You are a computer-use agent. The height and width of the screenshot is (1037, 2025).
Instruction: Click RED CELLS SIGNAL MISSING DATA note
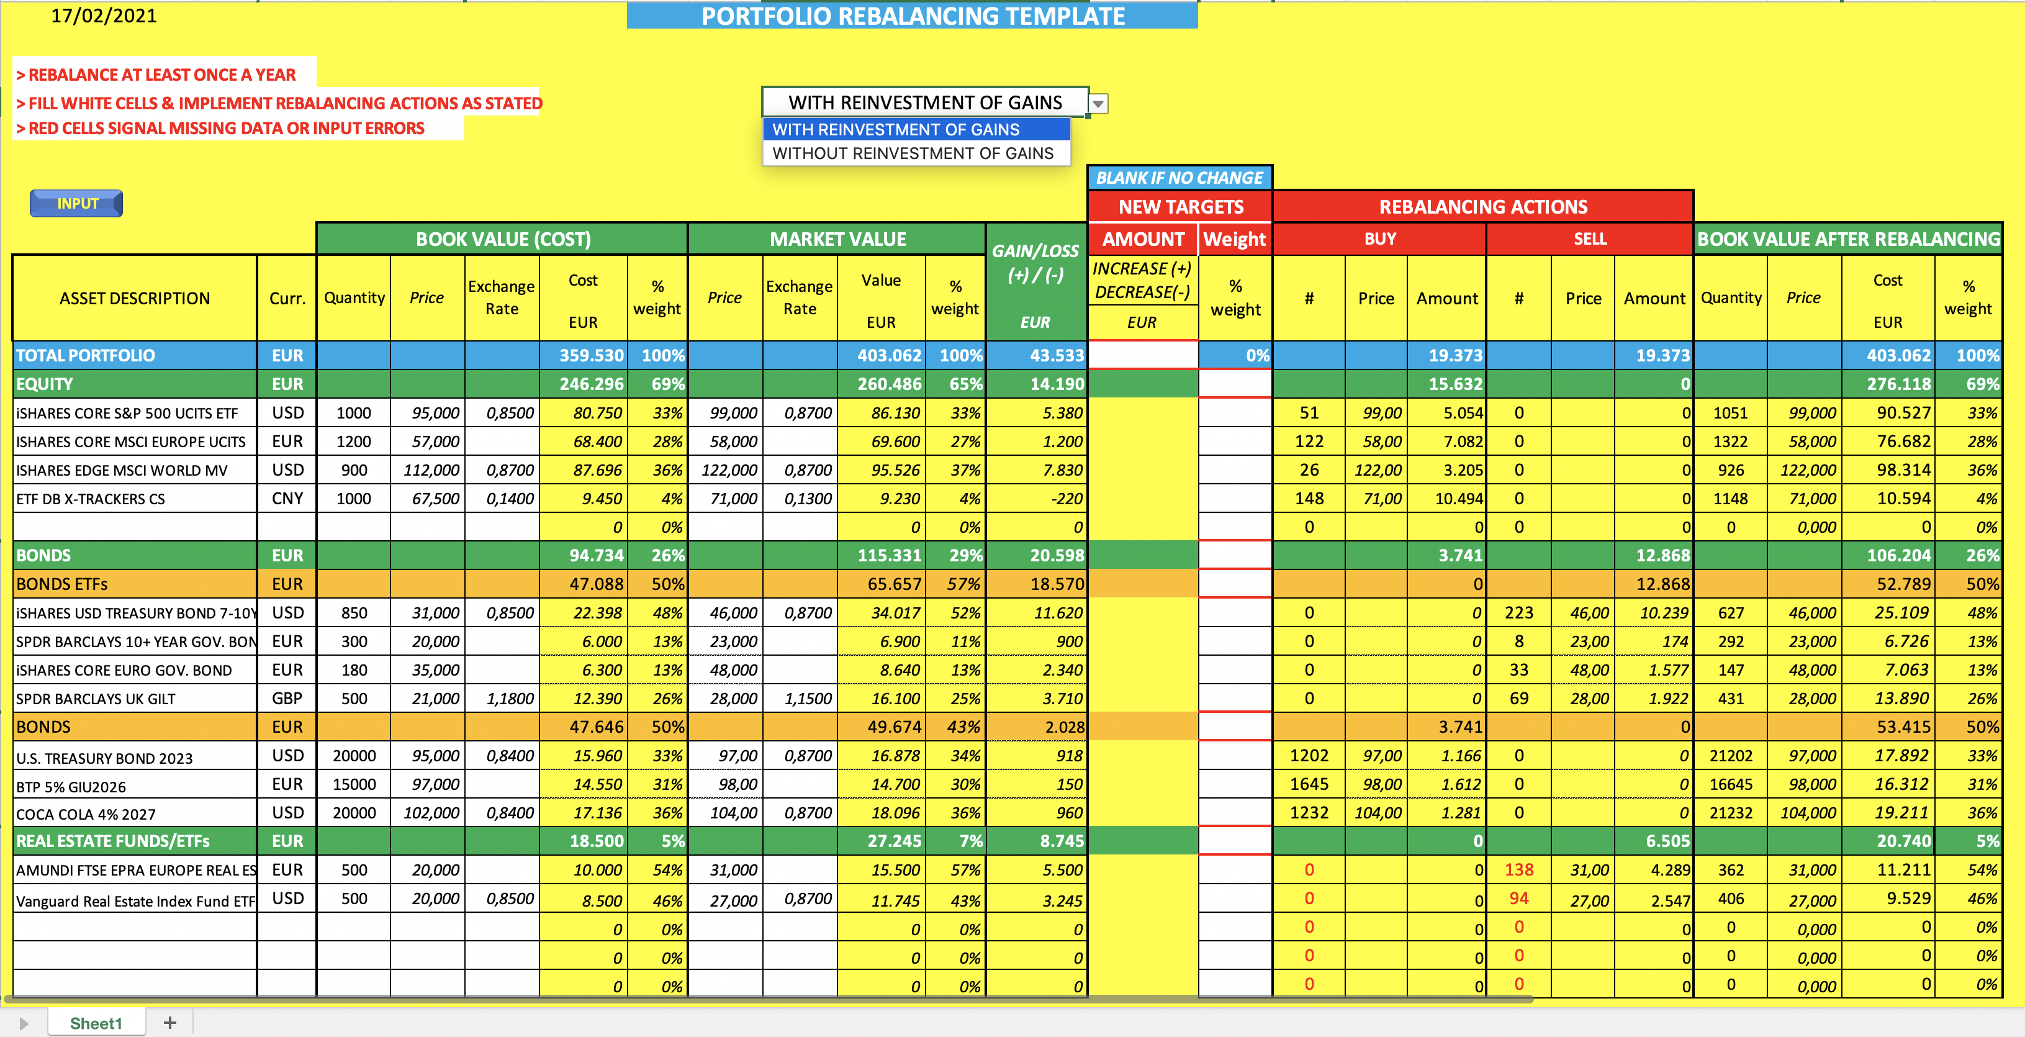[220, 128]
